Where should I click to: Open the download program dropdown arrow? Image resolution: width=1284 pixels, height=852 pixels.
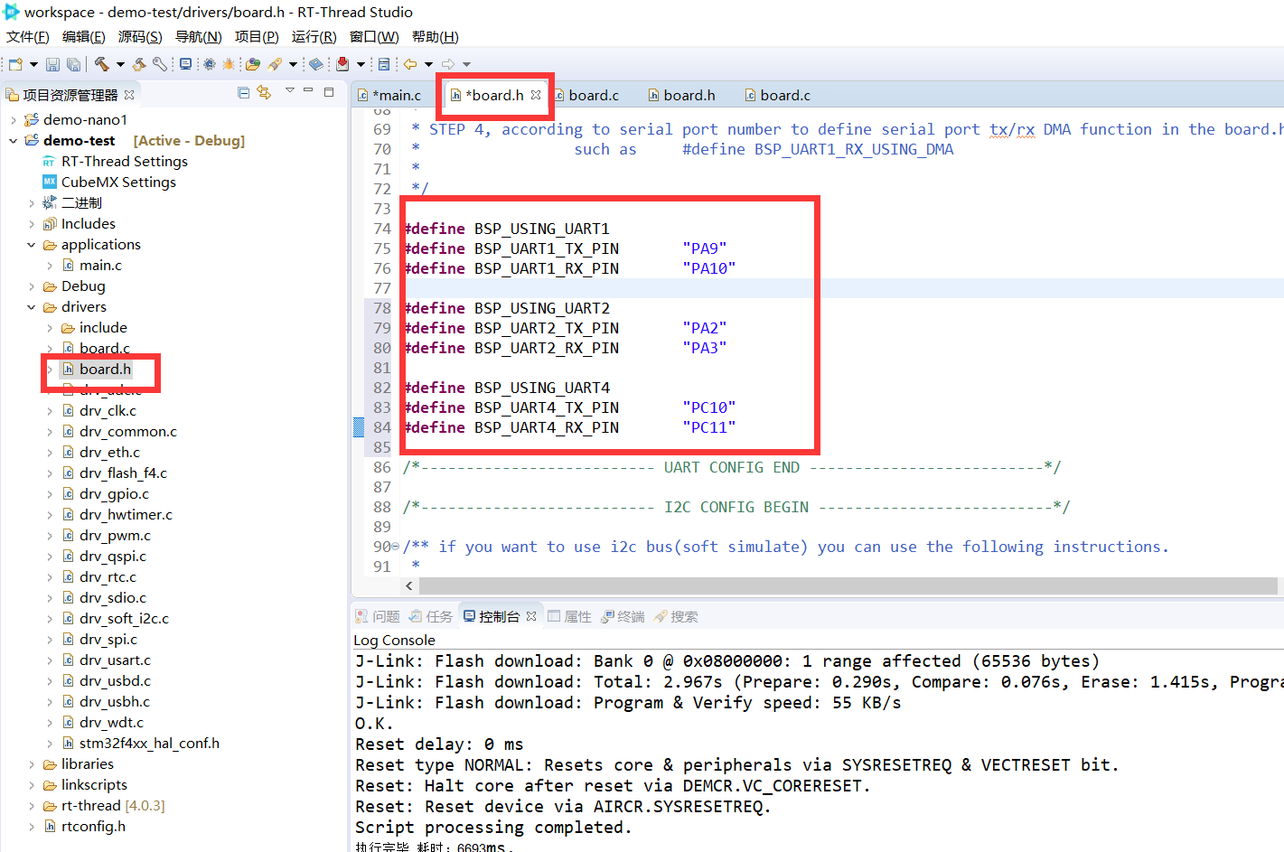point(361,64)
